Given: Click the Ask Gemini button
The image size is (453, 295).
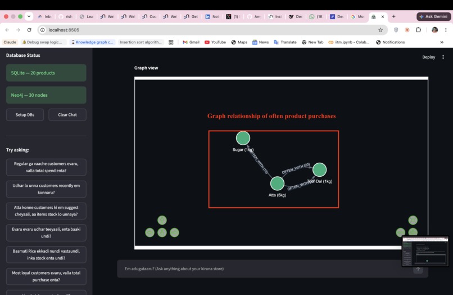Looking at the screenshot, I should (x=434, y=16).
